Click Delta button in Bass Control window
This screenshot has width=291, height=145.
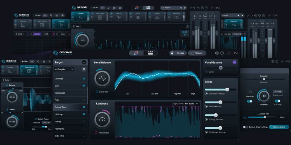click(5, 80)
